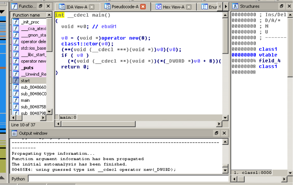
Task: Close the Functions window panel
Action: [x=48, y=6]
